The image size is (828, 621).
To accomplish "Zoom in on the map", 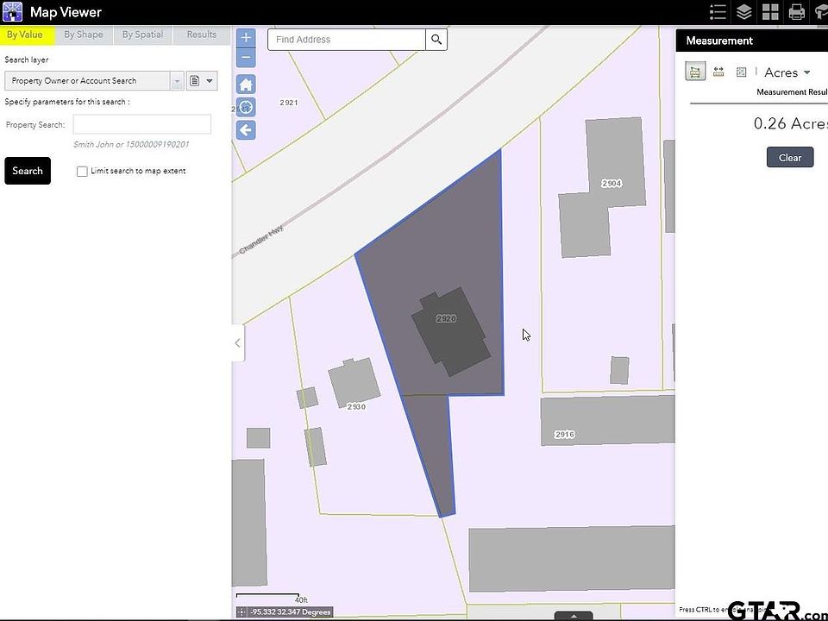I will tap(246, 38).
